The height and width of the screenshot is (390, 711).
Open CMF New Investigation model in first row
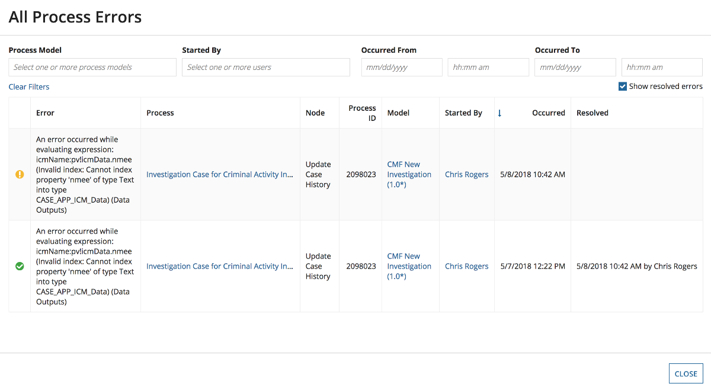(x=409, y=174)
